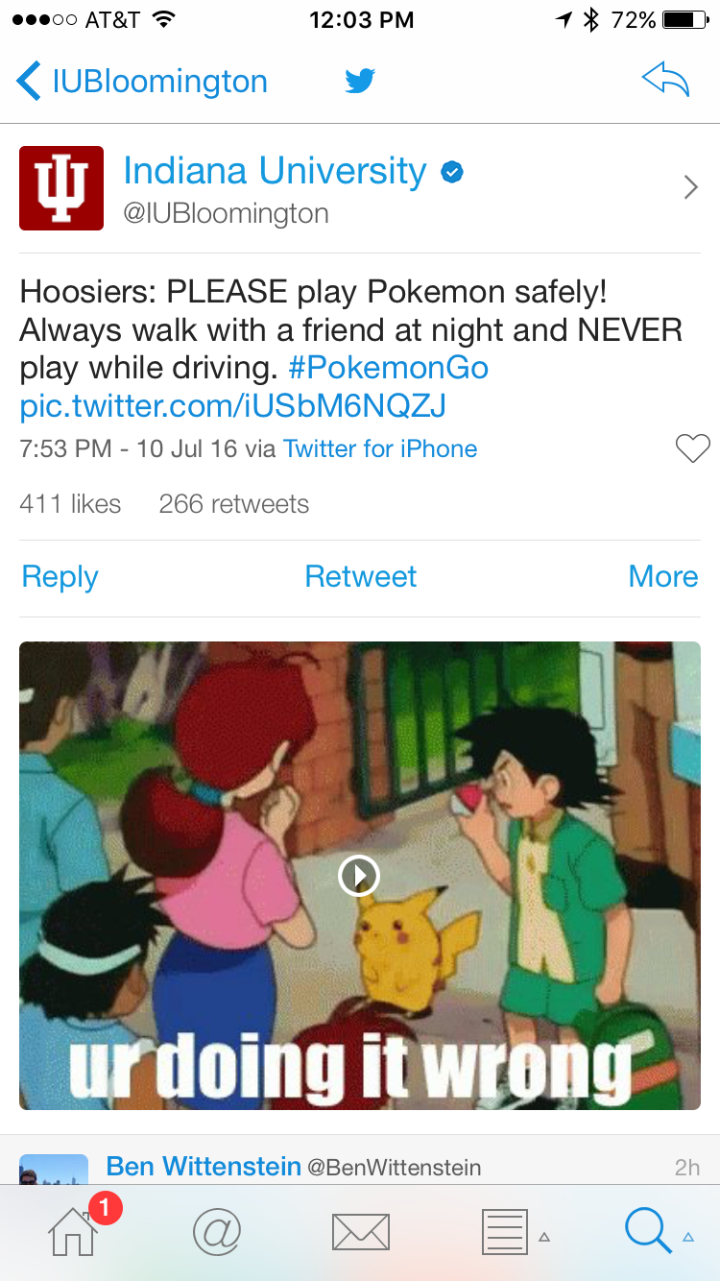The width and height of the screenshot is (720, 1281).
Task: Tap the #PokemonGo hashtag
Action: point(388,368)
